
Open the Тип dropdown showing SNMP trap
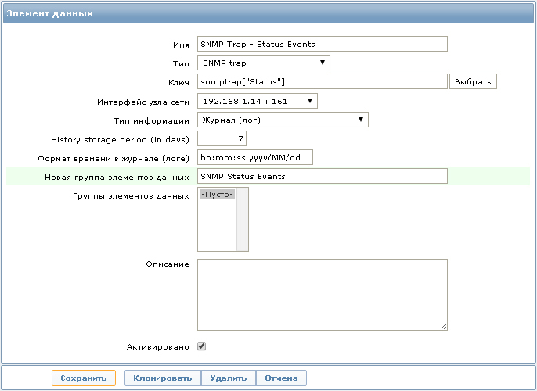(x=263, y=63)
